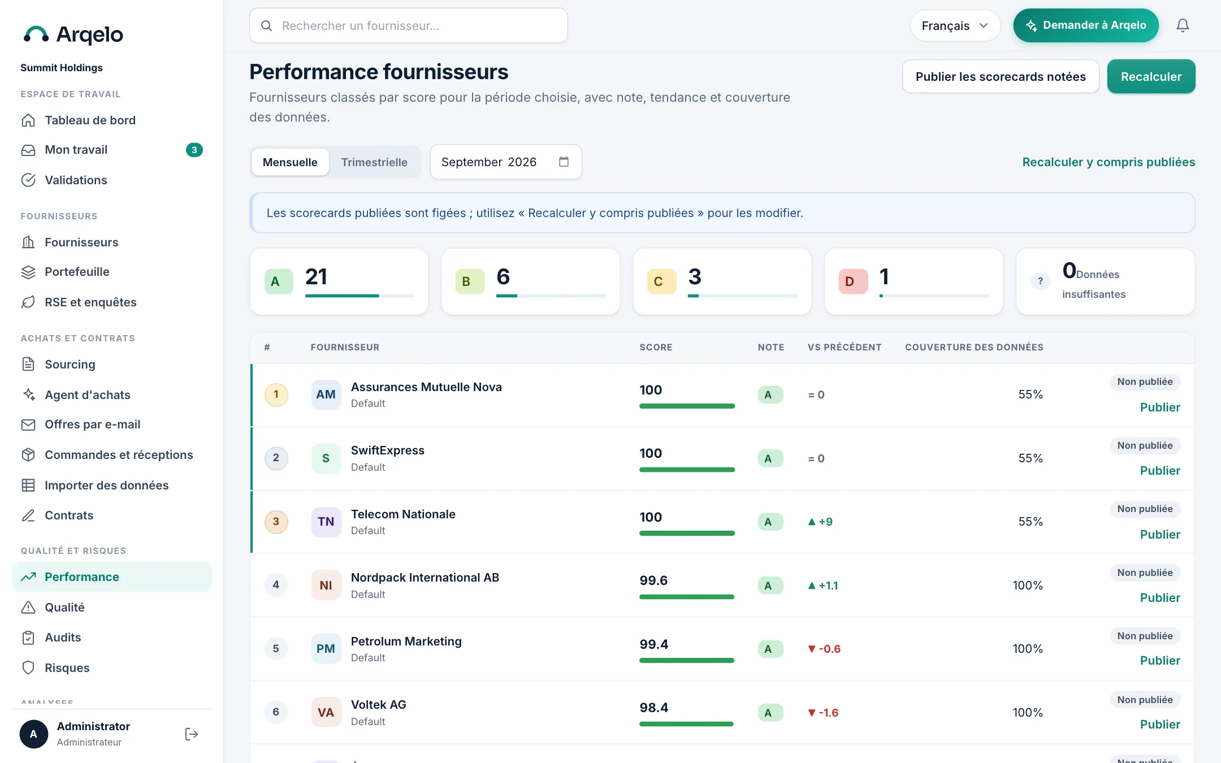Click the Recalculer button

click(1151, 77)
